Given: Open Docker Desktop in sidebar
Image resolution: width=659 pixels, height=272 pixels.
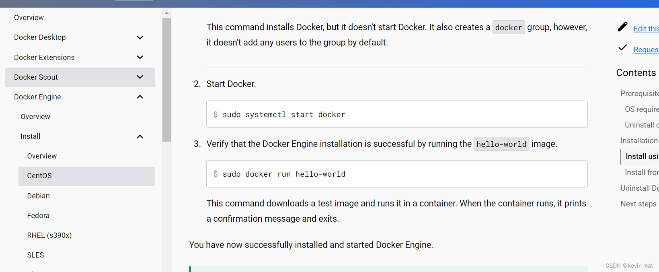Looking at the screenshot, I should [x=40, y=37].
